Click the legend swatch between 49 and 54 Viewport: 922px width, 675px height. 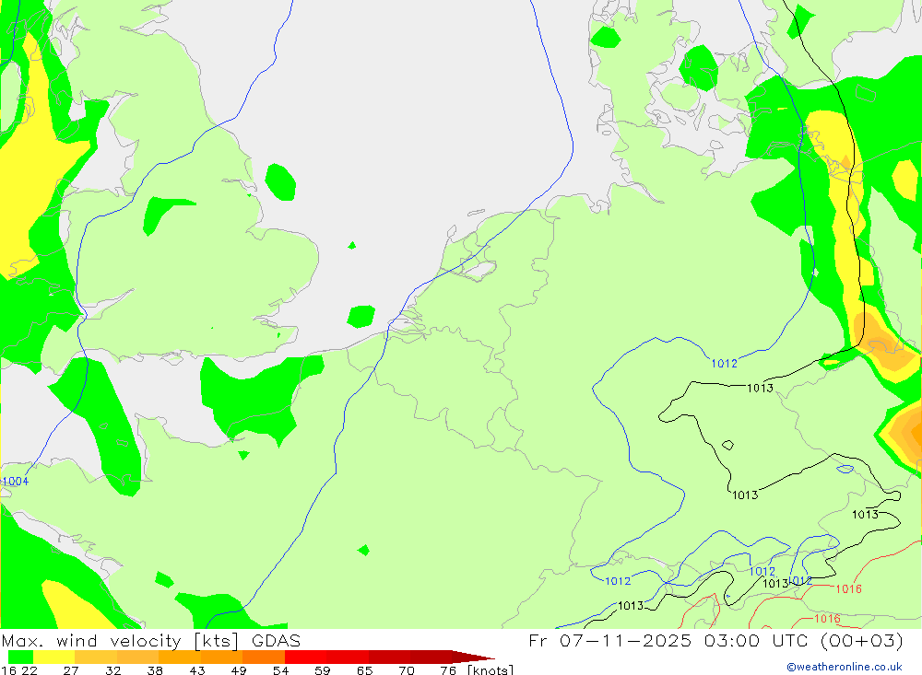click(x=264, y=657)
